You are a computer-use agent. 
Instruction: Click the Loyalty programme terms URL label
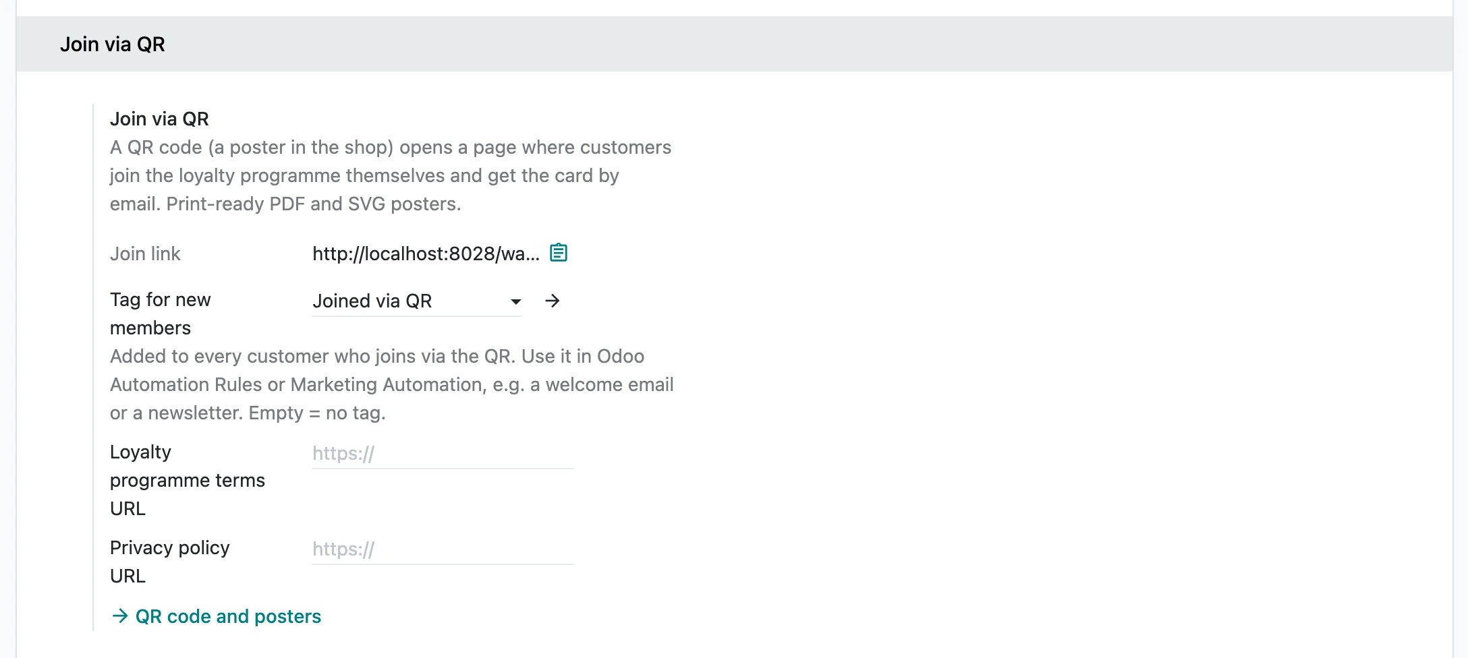pyautogui.click(x=188, y=480)
